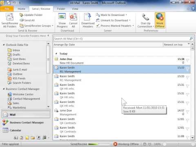Open Mark to Download dropdown
Image resolution: width=196 pixels, height=147 pixels.
click(111, 15)
